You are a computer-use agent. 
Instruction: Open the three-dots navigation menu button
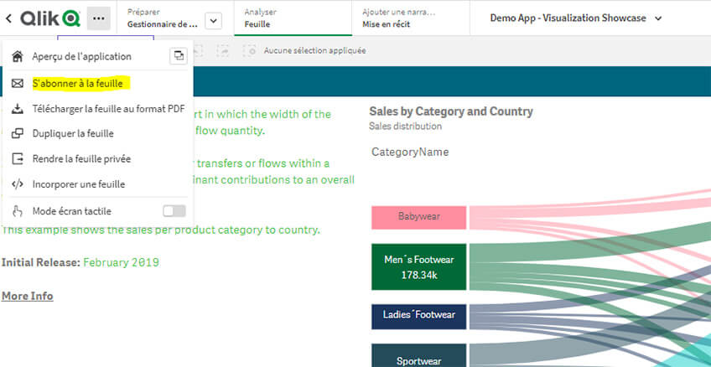coord(99,18)
